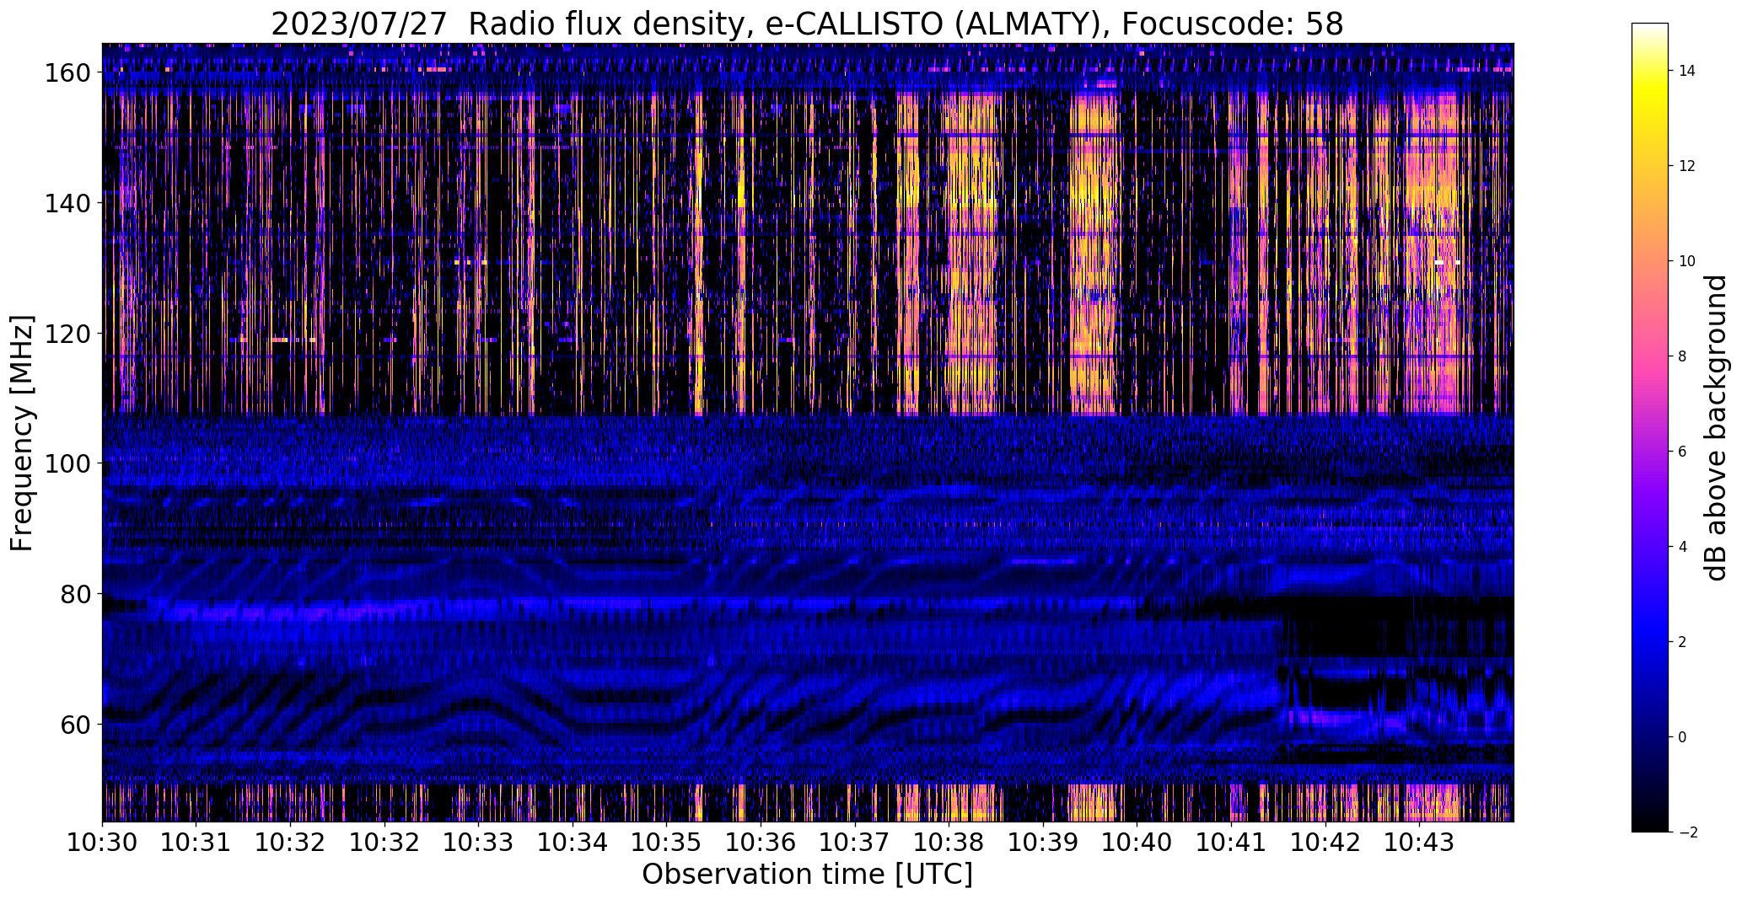1742x899 pixels.
Task: Click the 10:36 time tick label
Action: [761, 843]
